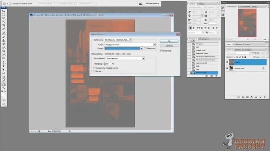Open the Слой dropdown in dialog
This screenshot has width=270, height=151.
tap(154, 44)
